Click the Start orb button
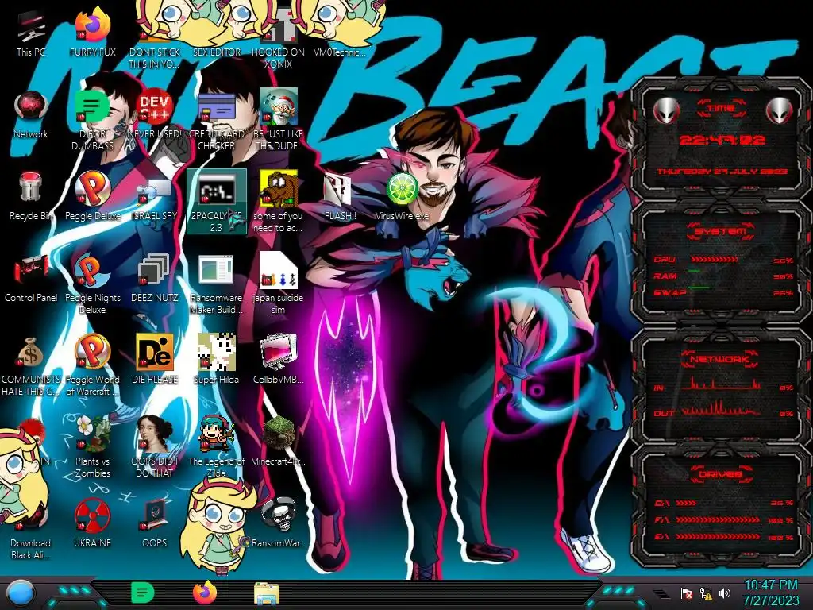 point(21,593)
